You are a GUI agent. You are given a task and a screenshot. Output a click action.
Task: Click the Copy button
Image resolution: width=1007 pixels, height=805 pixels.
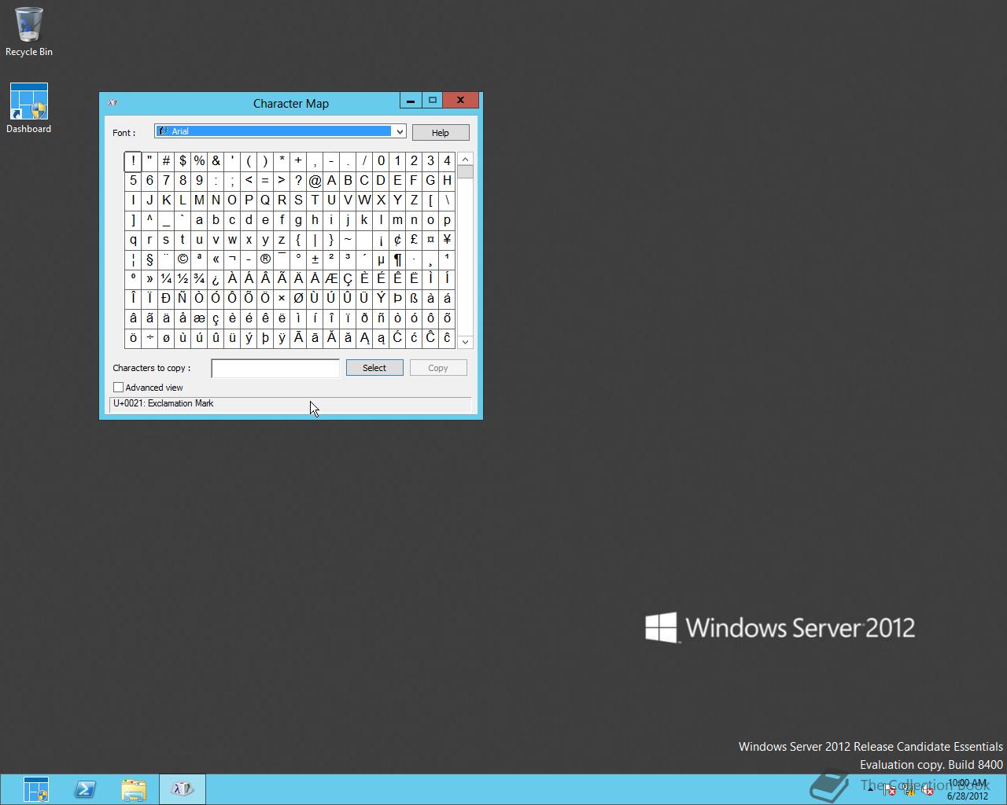[438, 368]
